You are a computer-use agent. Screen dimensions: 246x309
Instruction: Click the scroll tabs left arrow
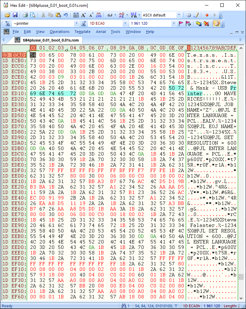point(3,40)
